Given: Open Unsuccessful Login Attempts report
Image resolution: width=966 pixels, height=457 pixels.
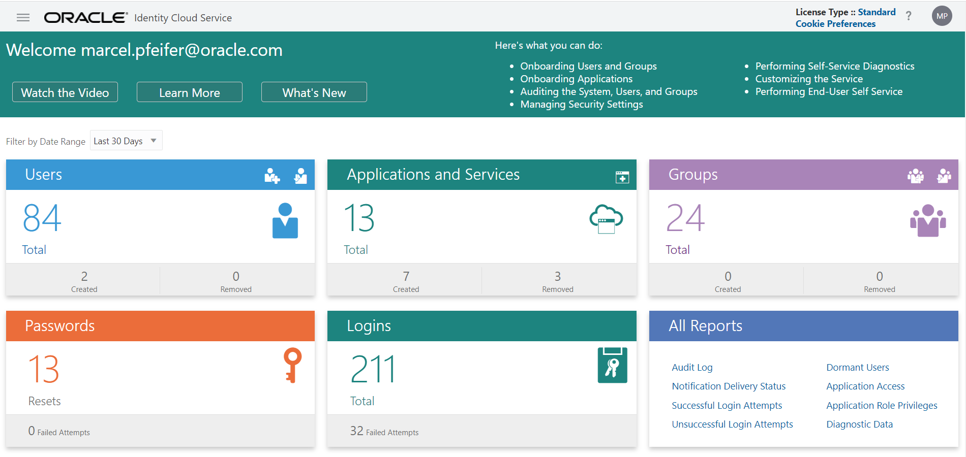Looking at the screenshot, I should (732, 424).
